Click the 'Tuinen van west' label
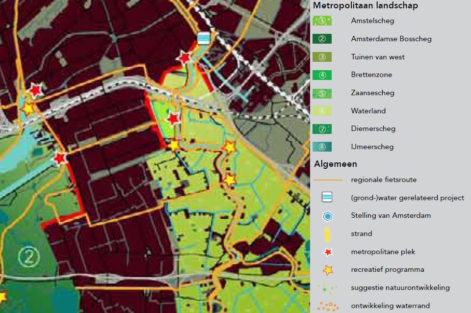Image resolution: width=471 pixels, height=313 pixels. click(x=378, y=57)
